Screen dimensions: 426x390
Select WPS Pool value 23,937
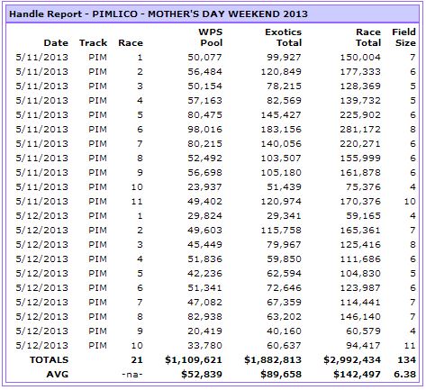(204, 187)
